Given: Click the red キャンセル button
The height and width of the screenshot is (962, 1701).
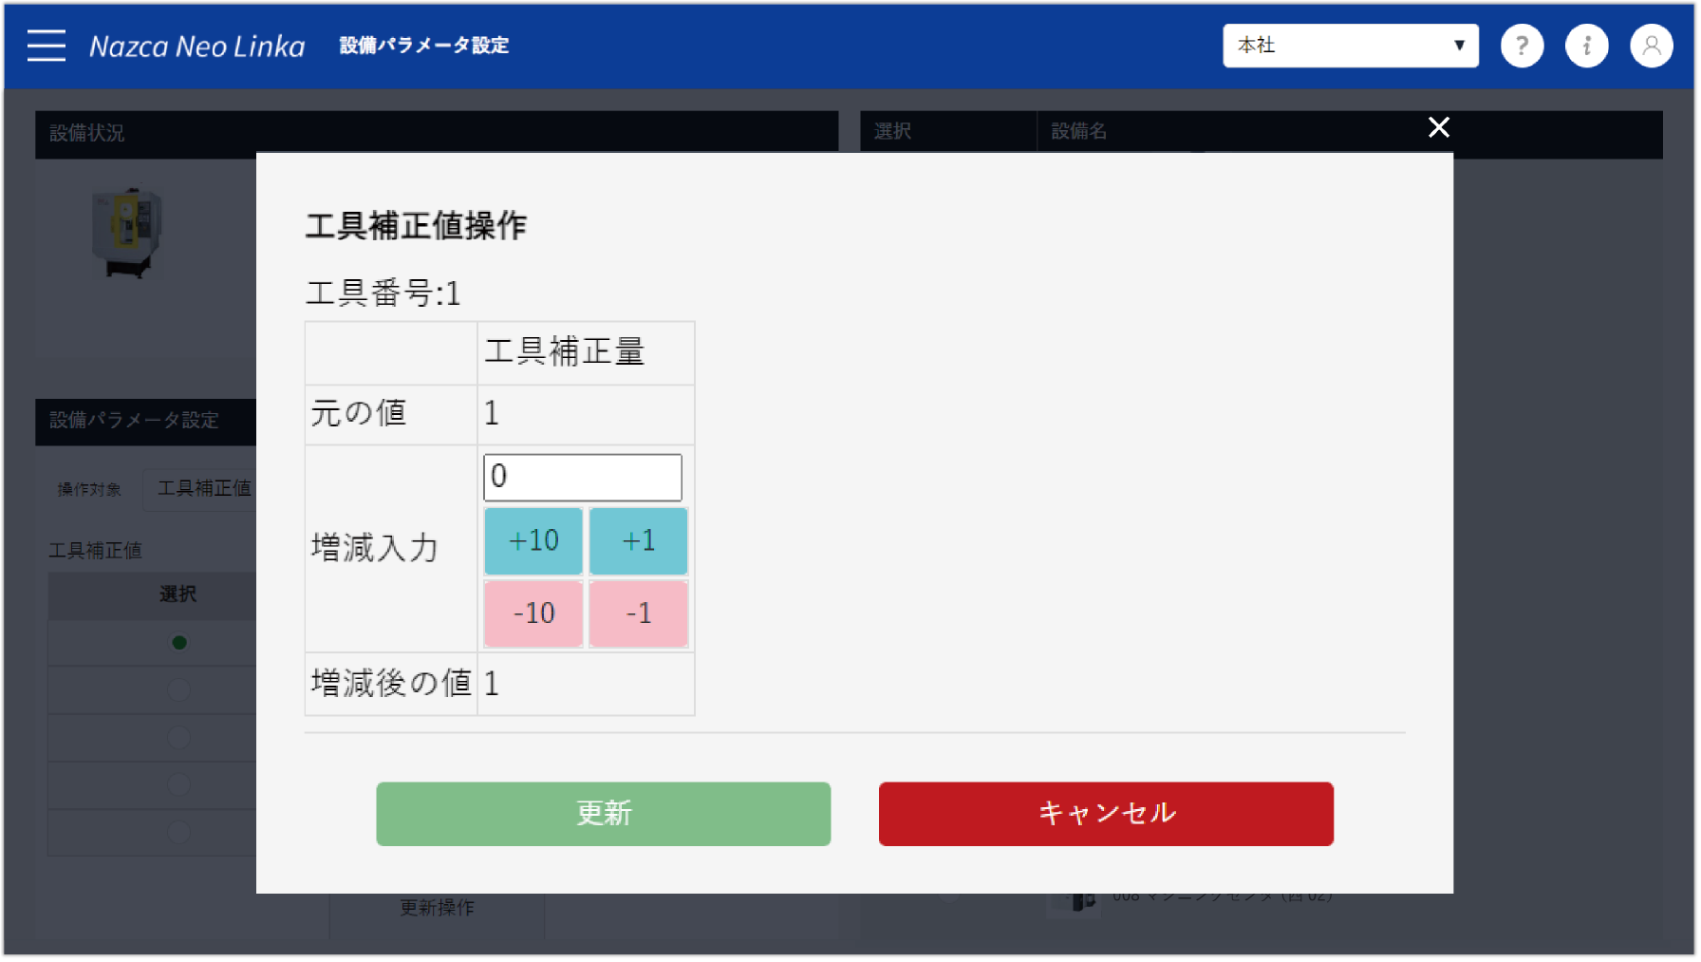Looking at the screenshot, I should click(x=1106, y=813).
